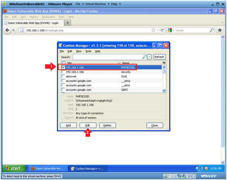The width and height of the screenshot is (227, 180).
Task: Click VMware status bar network adapter icon
Action: (179, 176)
